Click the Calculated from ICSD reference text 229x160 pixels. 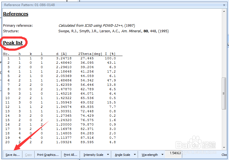click(x=97, y=26)
